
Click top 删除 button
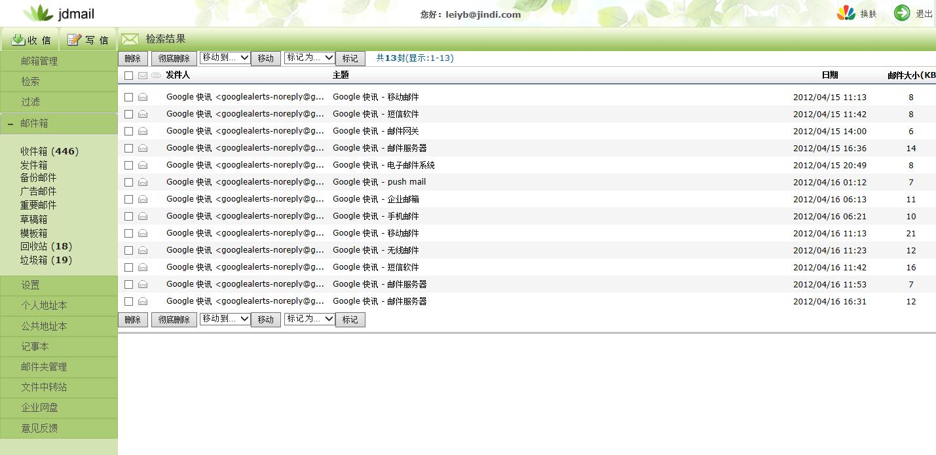133,58
